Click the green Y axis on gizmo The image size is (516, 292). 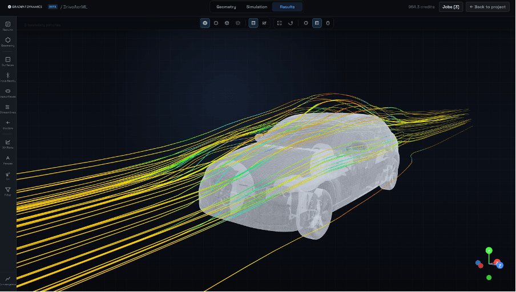(x=489, y=250)
